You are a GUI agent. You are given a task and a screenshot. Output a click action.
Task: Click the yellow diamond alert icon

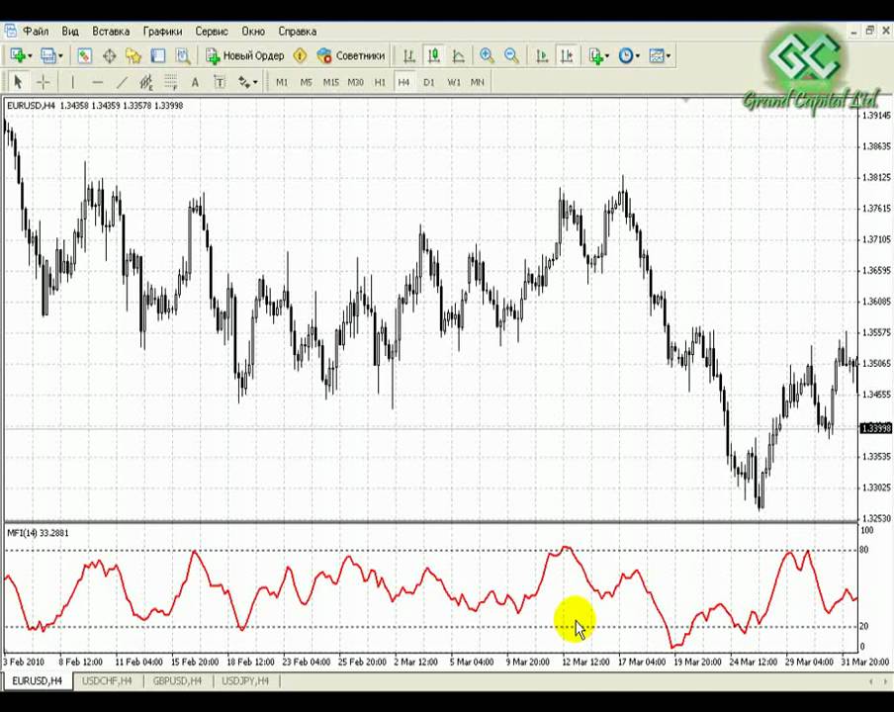(300, 55)
